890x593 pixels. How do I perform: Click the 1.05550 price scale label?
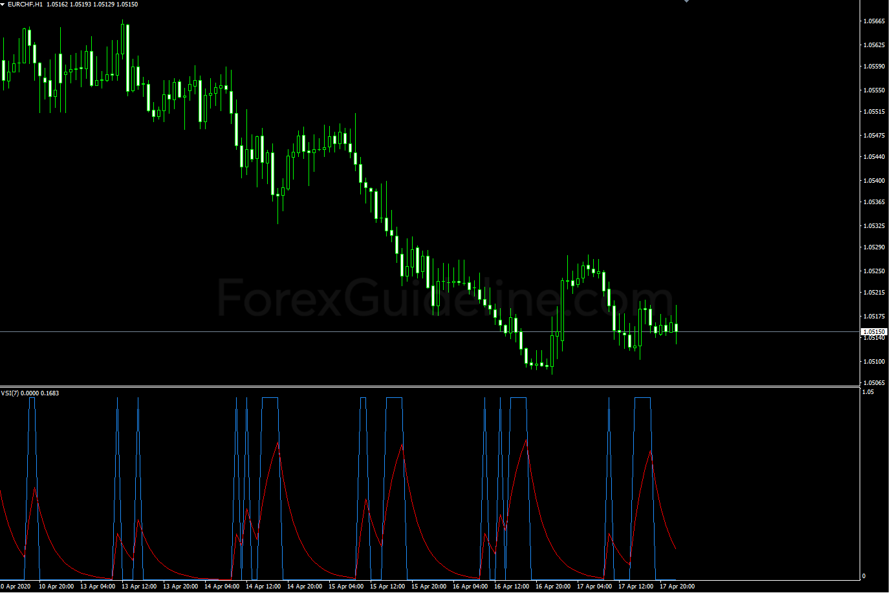874,90
